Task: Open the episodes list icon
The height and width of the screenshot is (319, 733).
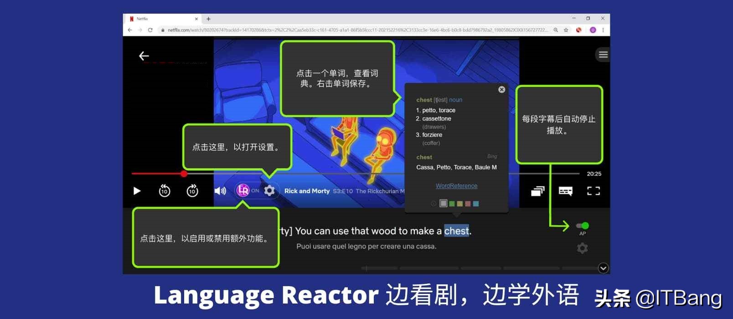Action: click(x=538, y=191)
